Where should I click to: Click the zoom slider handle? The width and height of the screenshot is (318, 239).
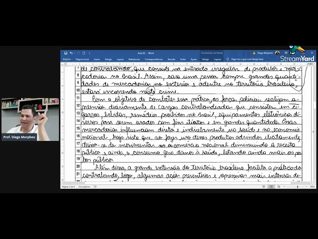pos(298,187)
